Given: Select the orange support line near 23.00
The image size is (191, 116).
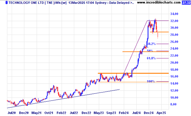Looking at the screenshot, I should tap(146, 52).
